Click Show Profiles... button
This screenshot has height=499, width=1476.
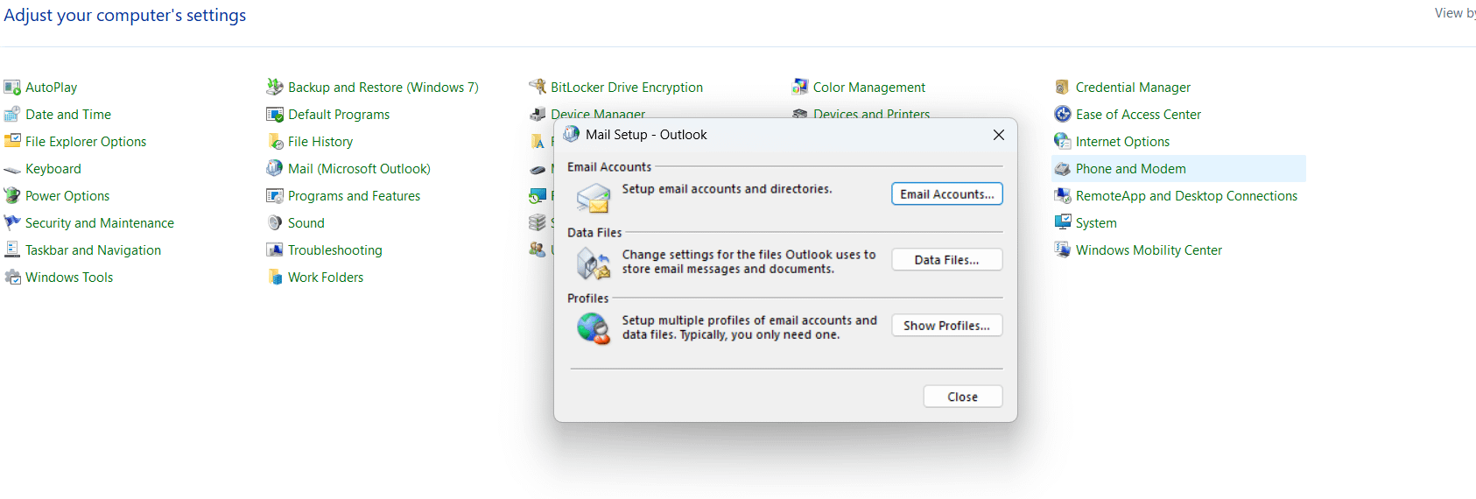[x=947, y=326]
